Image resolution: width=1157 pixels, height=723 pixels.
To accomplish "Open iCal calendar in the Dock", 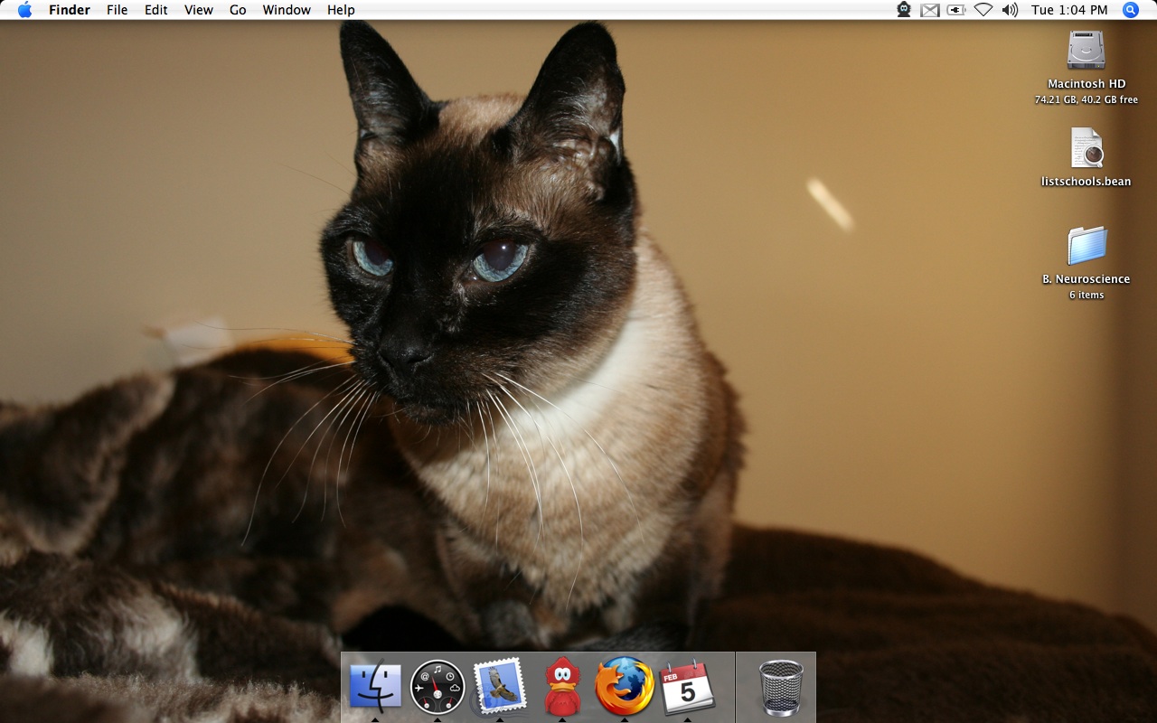I will tap(688, 687).
